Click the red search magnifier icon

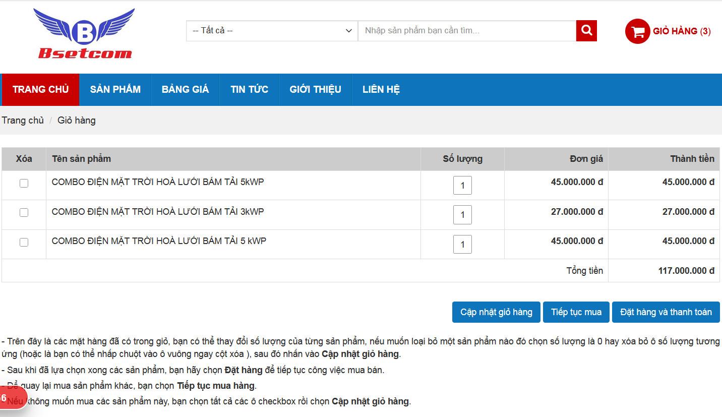pos(586,31)
